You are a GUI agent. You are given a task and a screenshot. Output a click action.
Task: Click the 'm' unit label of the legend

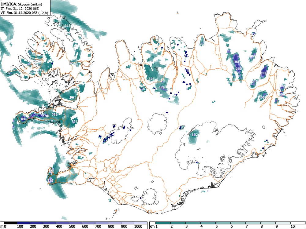tap(2, 227)
